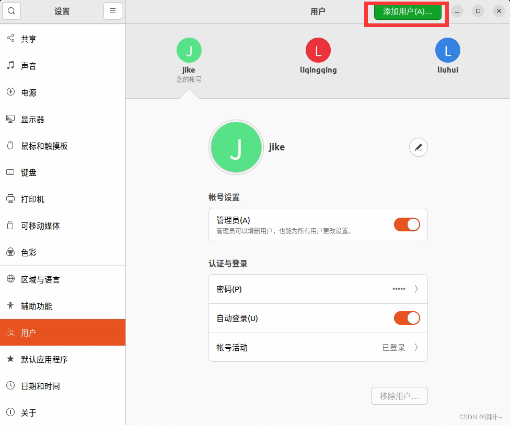
Task: Click the search icon in Settings header
Action: pos(11,11)
